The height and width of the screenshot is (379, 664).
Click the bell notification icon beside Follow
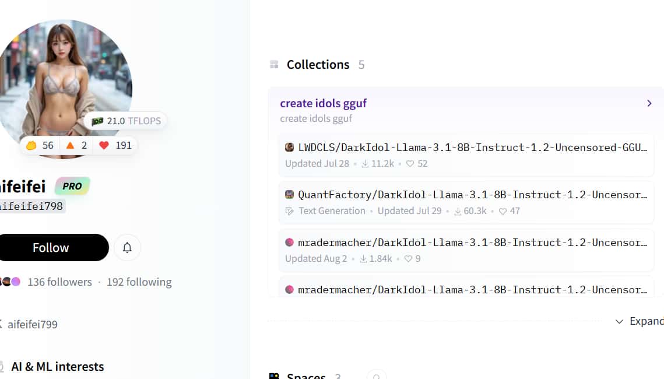tap(127, 248)
